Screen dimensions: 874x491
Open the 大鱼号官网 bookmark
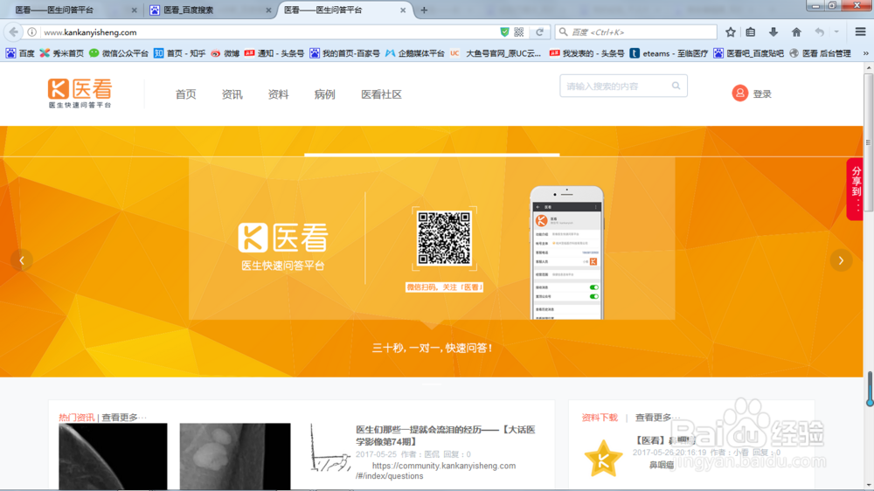(496, 53)
